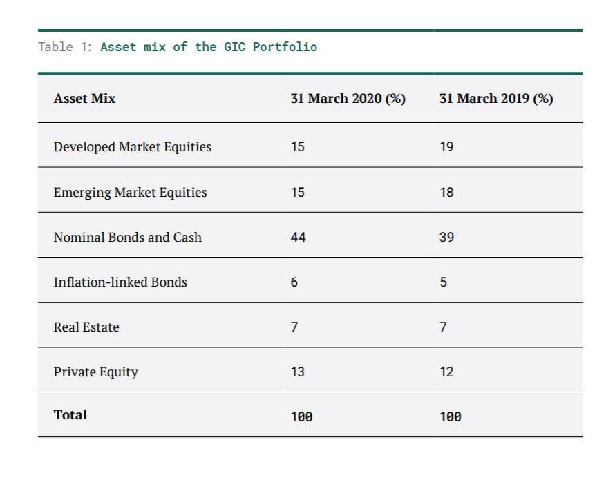This screenshot has width=615, height=480.
Task: Select the Emerging Market Equities row label
Action: pos(130,193)
